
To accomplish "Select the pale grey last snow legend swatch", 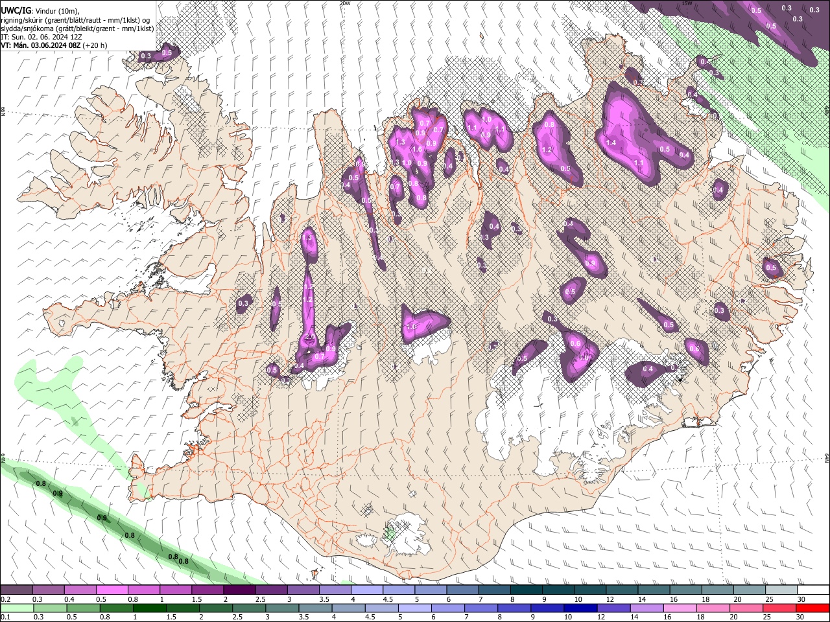I will point(781,590).
